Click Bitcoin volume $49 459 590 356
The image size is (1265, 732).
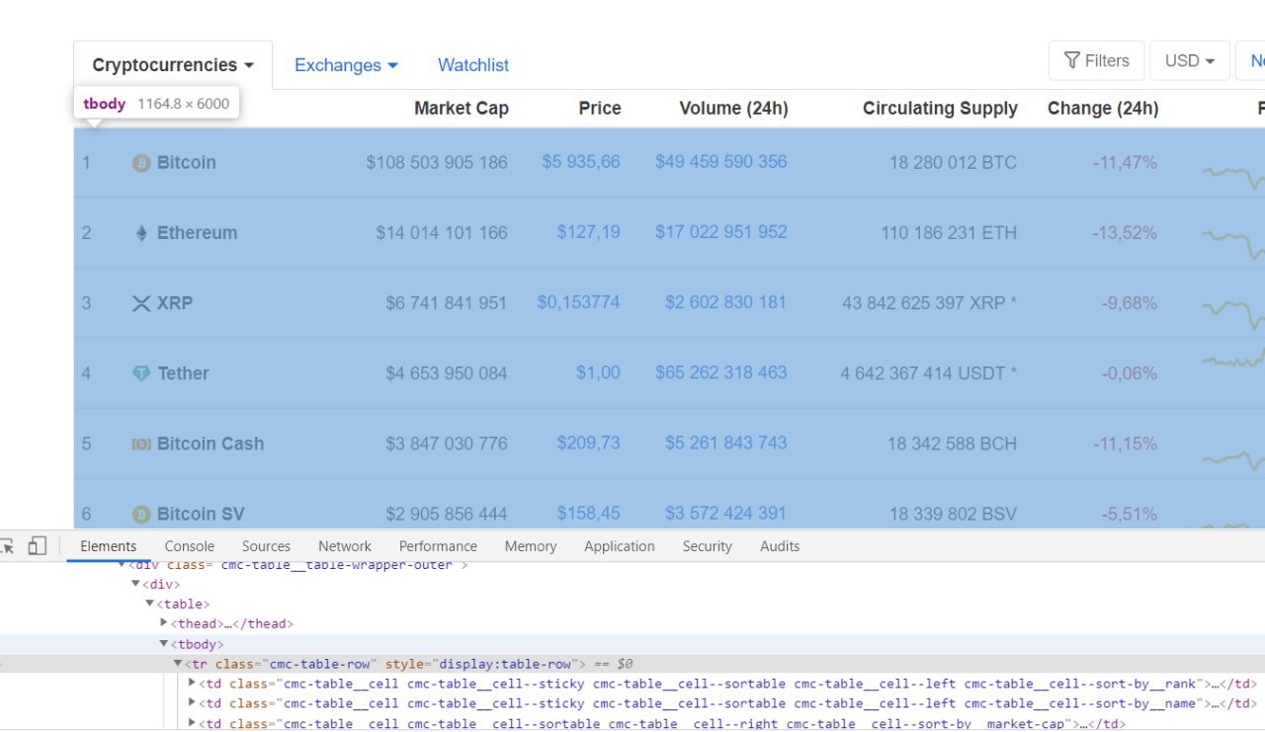(721, 162)
